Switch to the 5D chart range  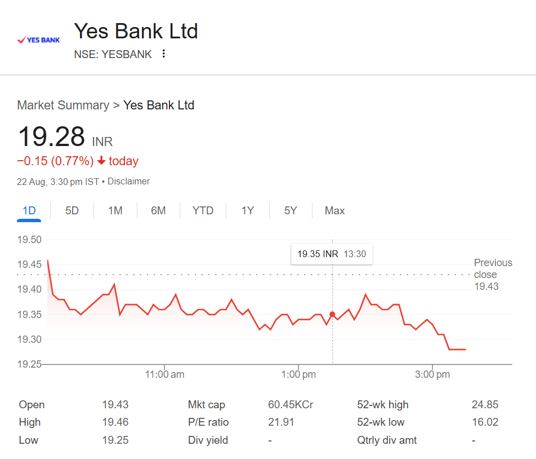(72, 210)
